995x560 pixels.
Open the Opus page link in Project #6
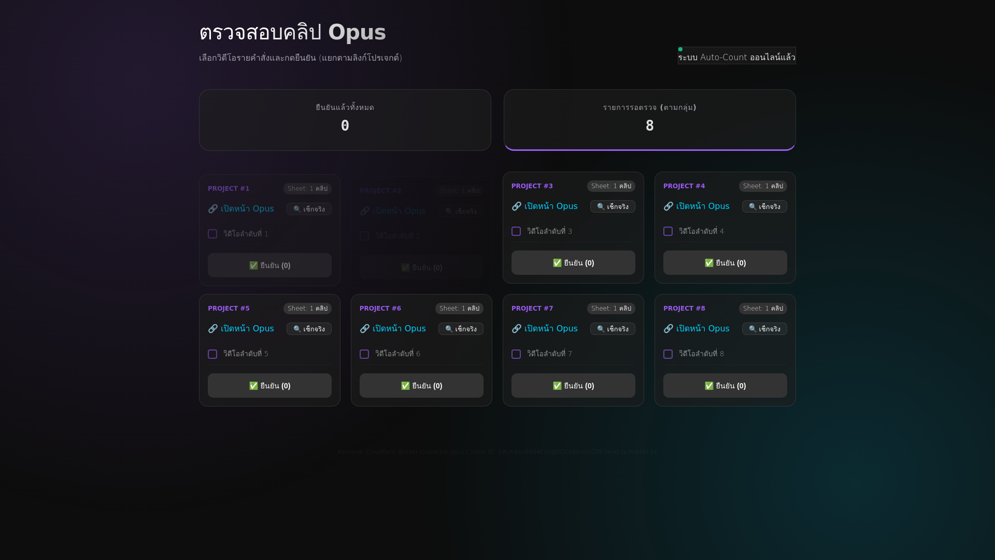tap(393, 329)
